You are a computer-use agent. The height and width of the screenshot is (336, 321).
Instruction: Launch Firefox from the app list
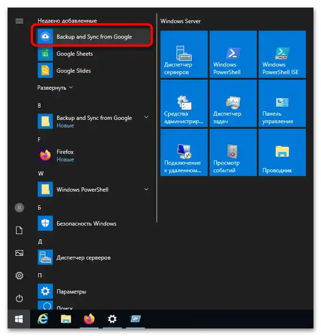[x=92, y=155]
